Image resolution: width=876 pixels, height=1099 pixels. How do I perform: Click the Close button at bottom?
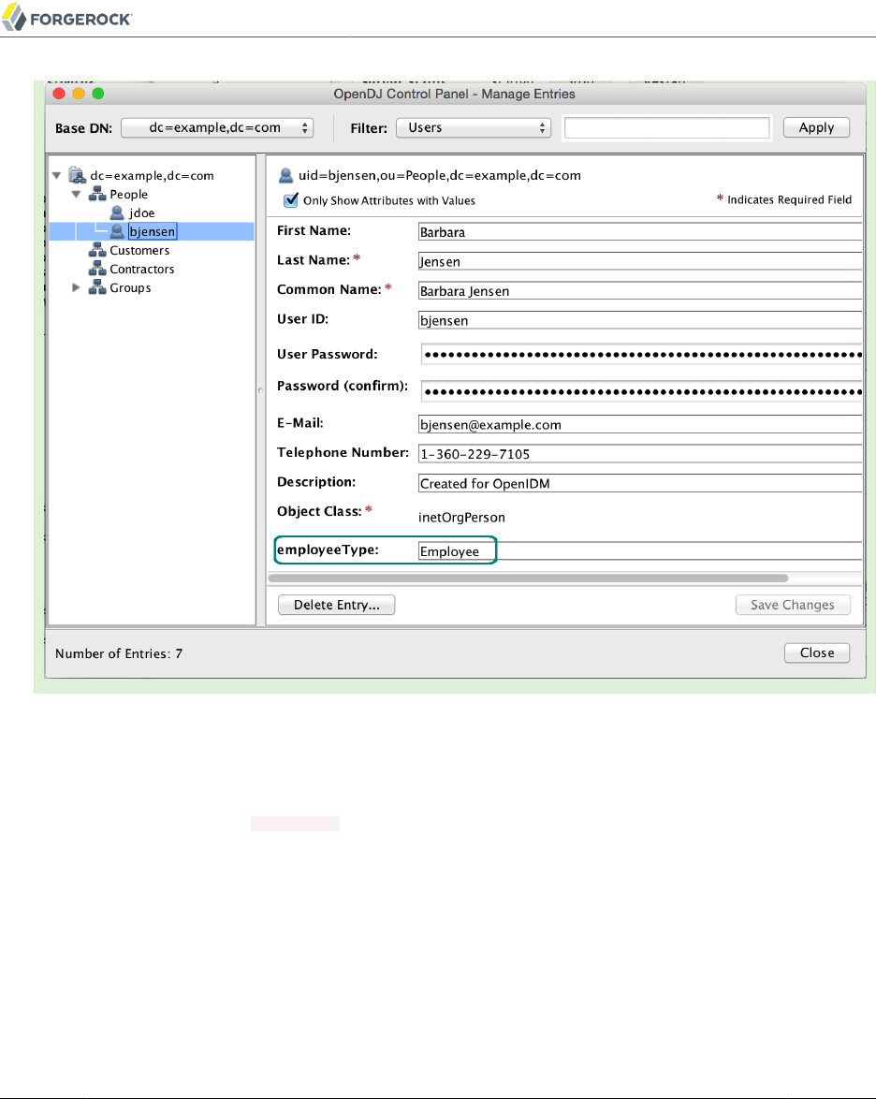(817, 652)
